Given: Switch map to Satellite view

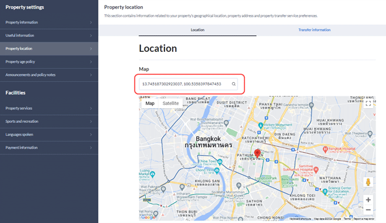Looking at the screenshot, I should (171, 103).
